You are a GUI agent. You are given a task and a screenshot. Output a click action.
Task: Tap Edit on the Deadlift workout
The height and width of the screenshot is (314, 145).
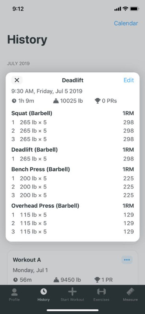pyautogui.click(x=128, y=80)
